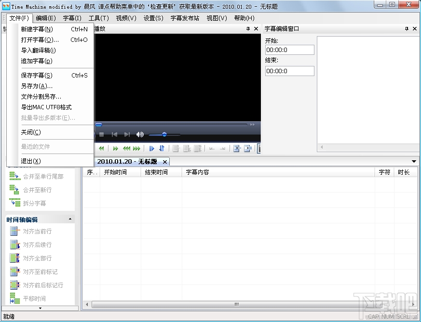Click the 对齐后续行 icon
The width and height of the screenshot is (421, 322).
tap(15, 245)
